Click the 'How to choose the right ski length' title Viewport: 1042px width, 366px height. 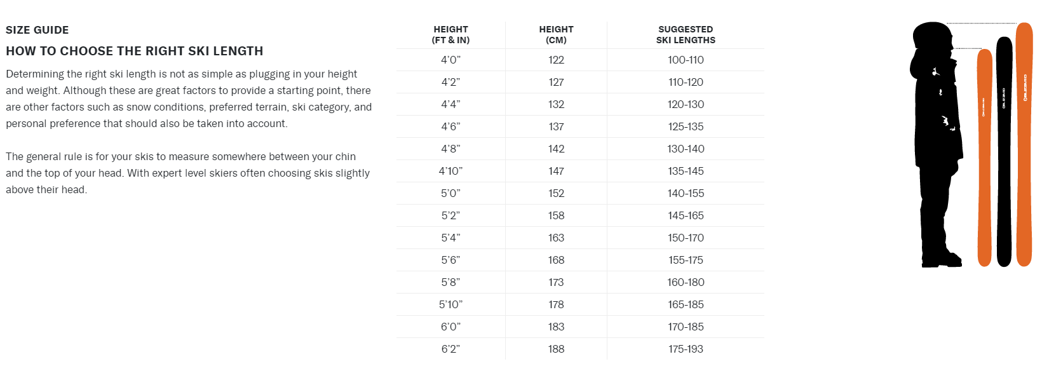coord(135,51)
